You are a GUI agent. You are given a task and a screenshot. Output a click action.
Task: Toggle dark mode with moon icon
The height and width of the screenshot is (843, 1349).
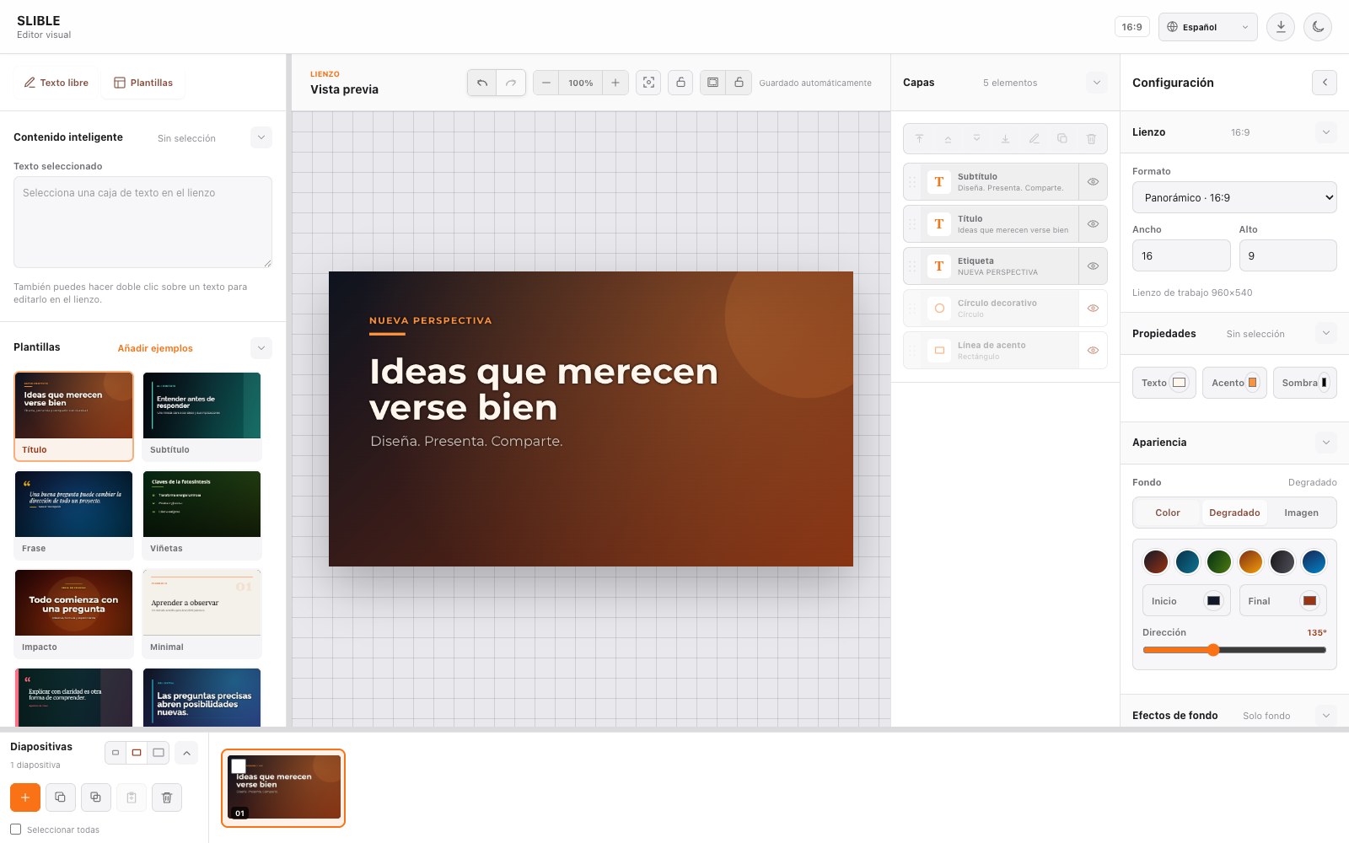(1318, 27)
